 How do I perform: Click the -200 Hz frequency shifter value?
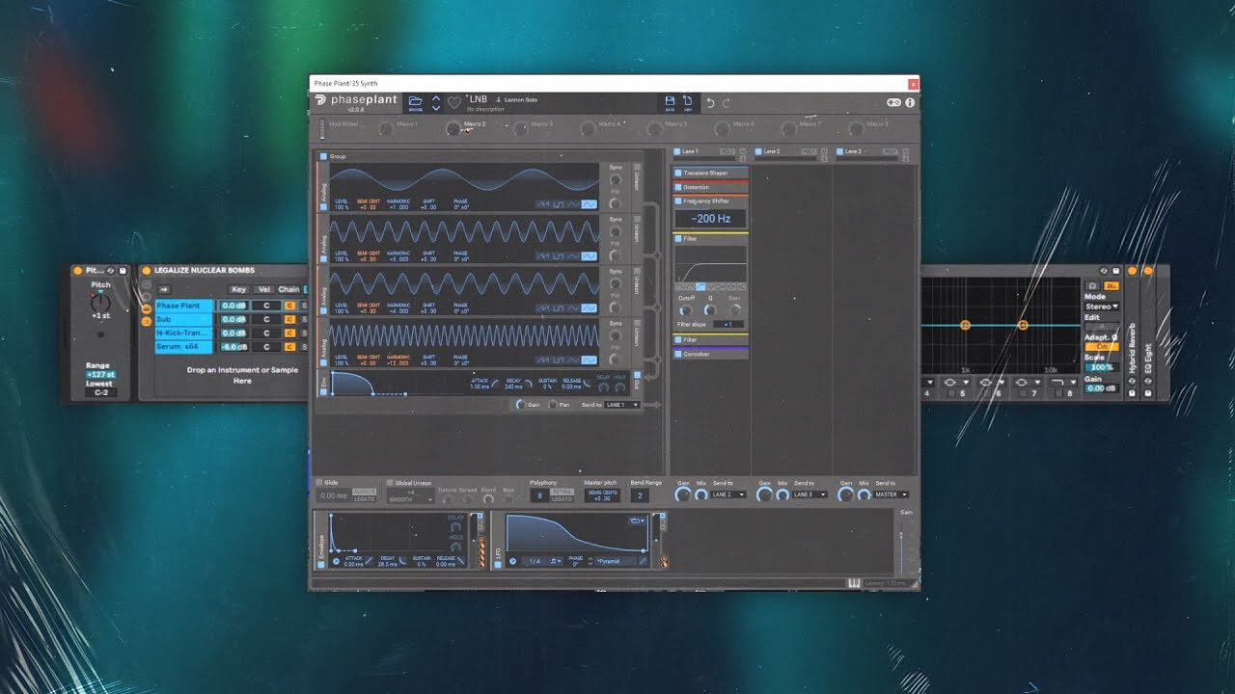pyautogui.click(x=710, y=219)
